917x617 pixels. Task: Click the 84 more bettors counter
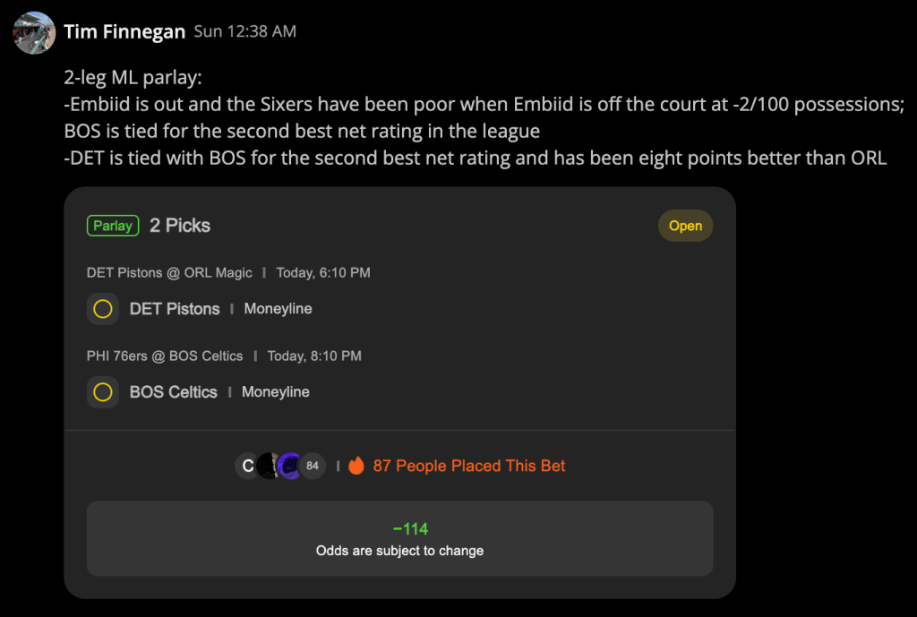pos(313,467)
